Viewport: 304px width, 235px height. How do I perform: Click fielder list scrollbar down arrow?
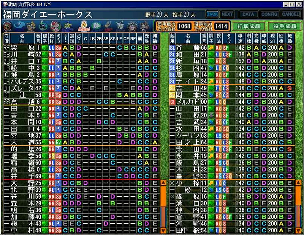tap(163, 230)
